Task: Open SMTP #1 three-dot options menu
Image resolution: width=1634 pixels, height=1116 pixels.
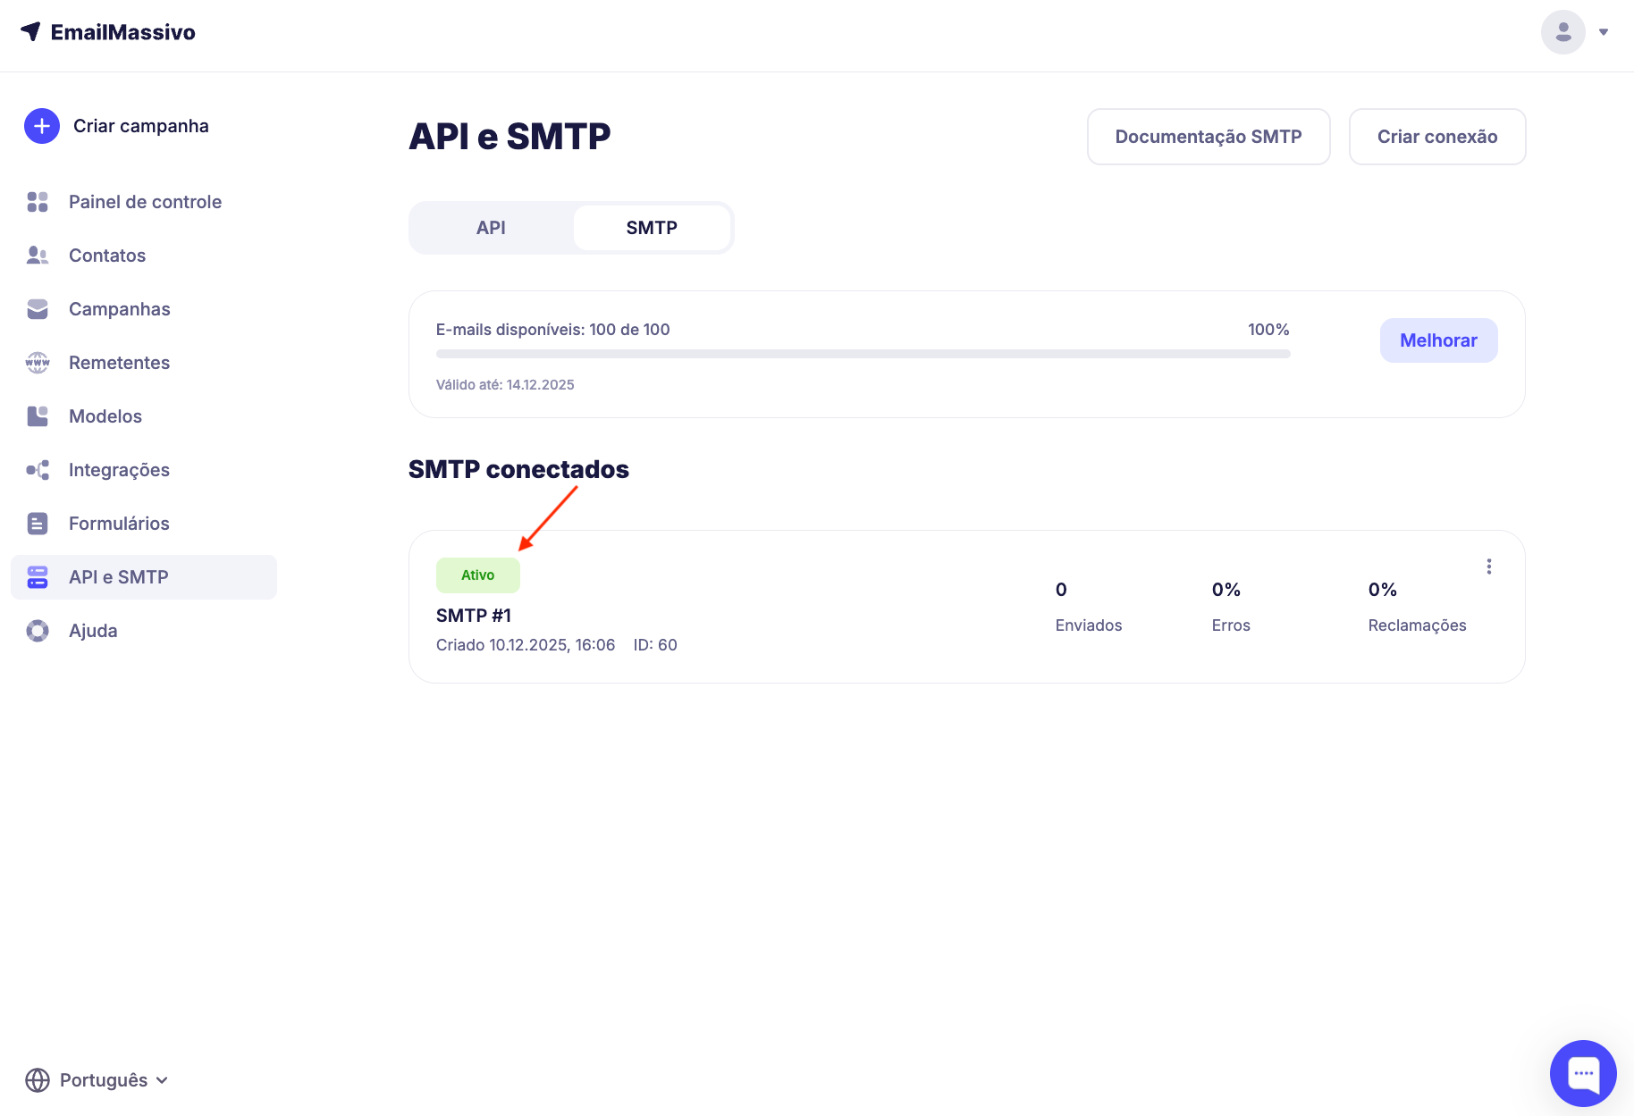Action: 1489,566
